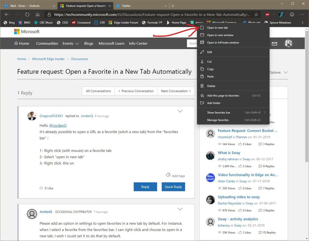Open Microsoft Learn nav link

click(x=111, y=43)
